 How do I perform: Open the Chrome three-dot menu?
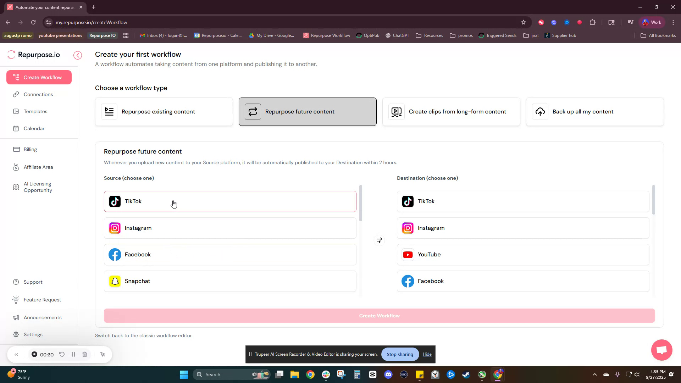(x=674, y=22)
